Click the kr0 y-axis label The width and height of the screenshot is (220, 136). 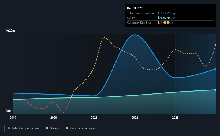click(9, 111)
